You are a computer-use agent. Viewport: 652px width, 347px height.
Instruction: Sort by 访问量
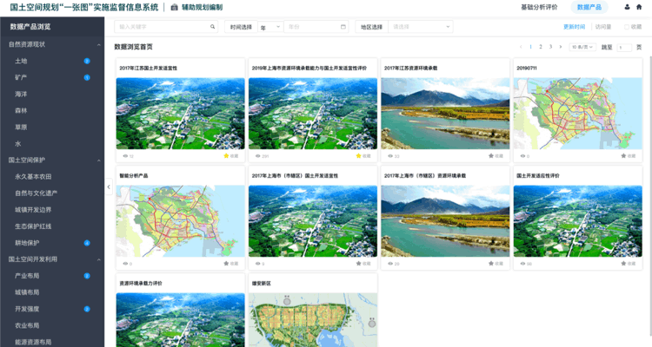(603, 27)
